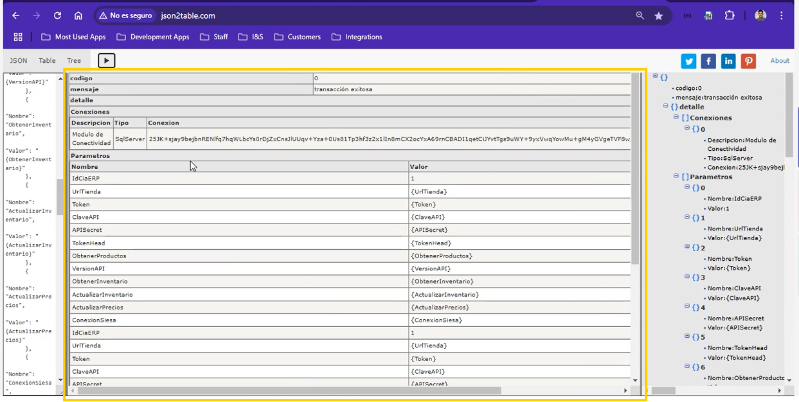Bookmark this page with the star icon
Viewport: 799px width, 402px height.
658,15
